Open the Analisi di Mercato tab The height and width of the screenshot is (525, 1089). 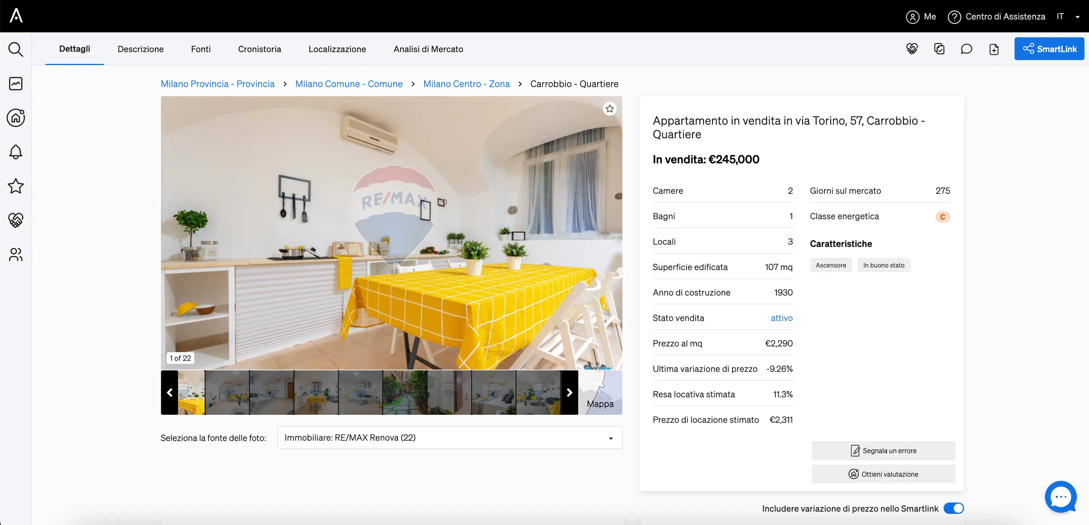pos(428,49)
